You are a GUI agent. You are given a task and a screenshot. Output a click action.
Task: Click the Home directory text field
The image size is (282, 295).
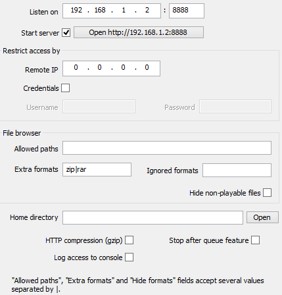coord(153,217)
